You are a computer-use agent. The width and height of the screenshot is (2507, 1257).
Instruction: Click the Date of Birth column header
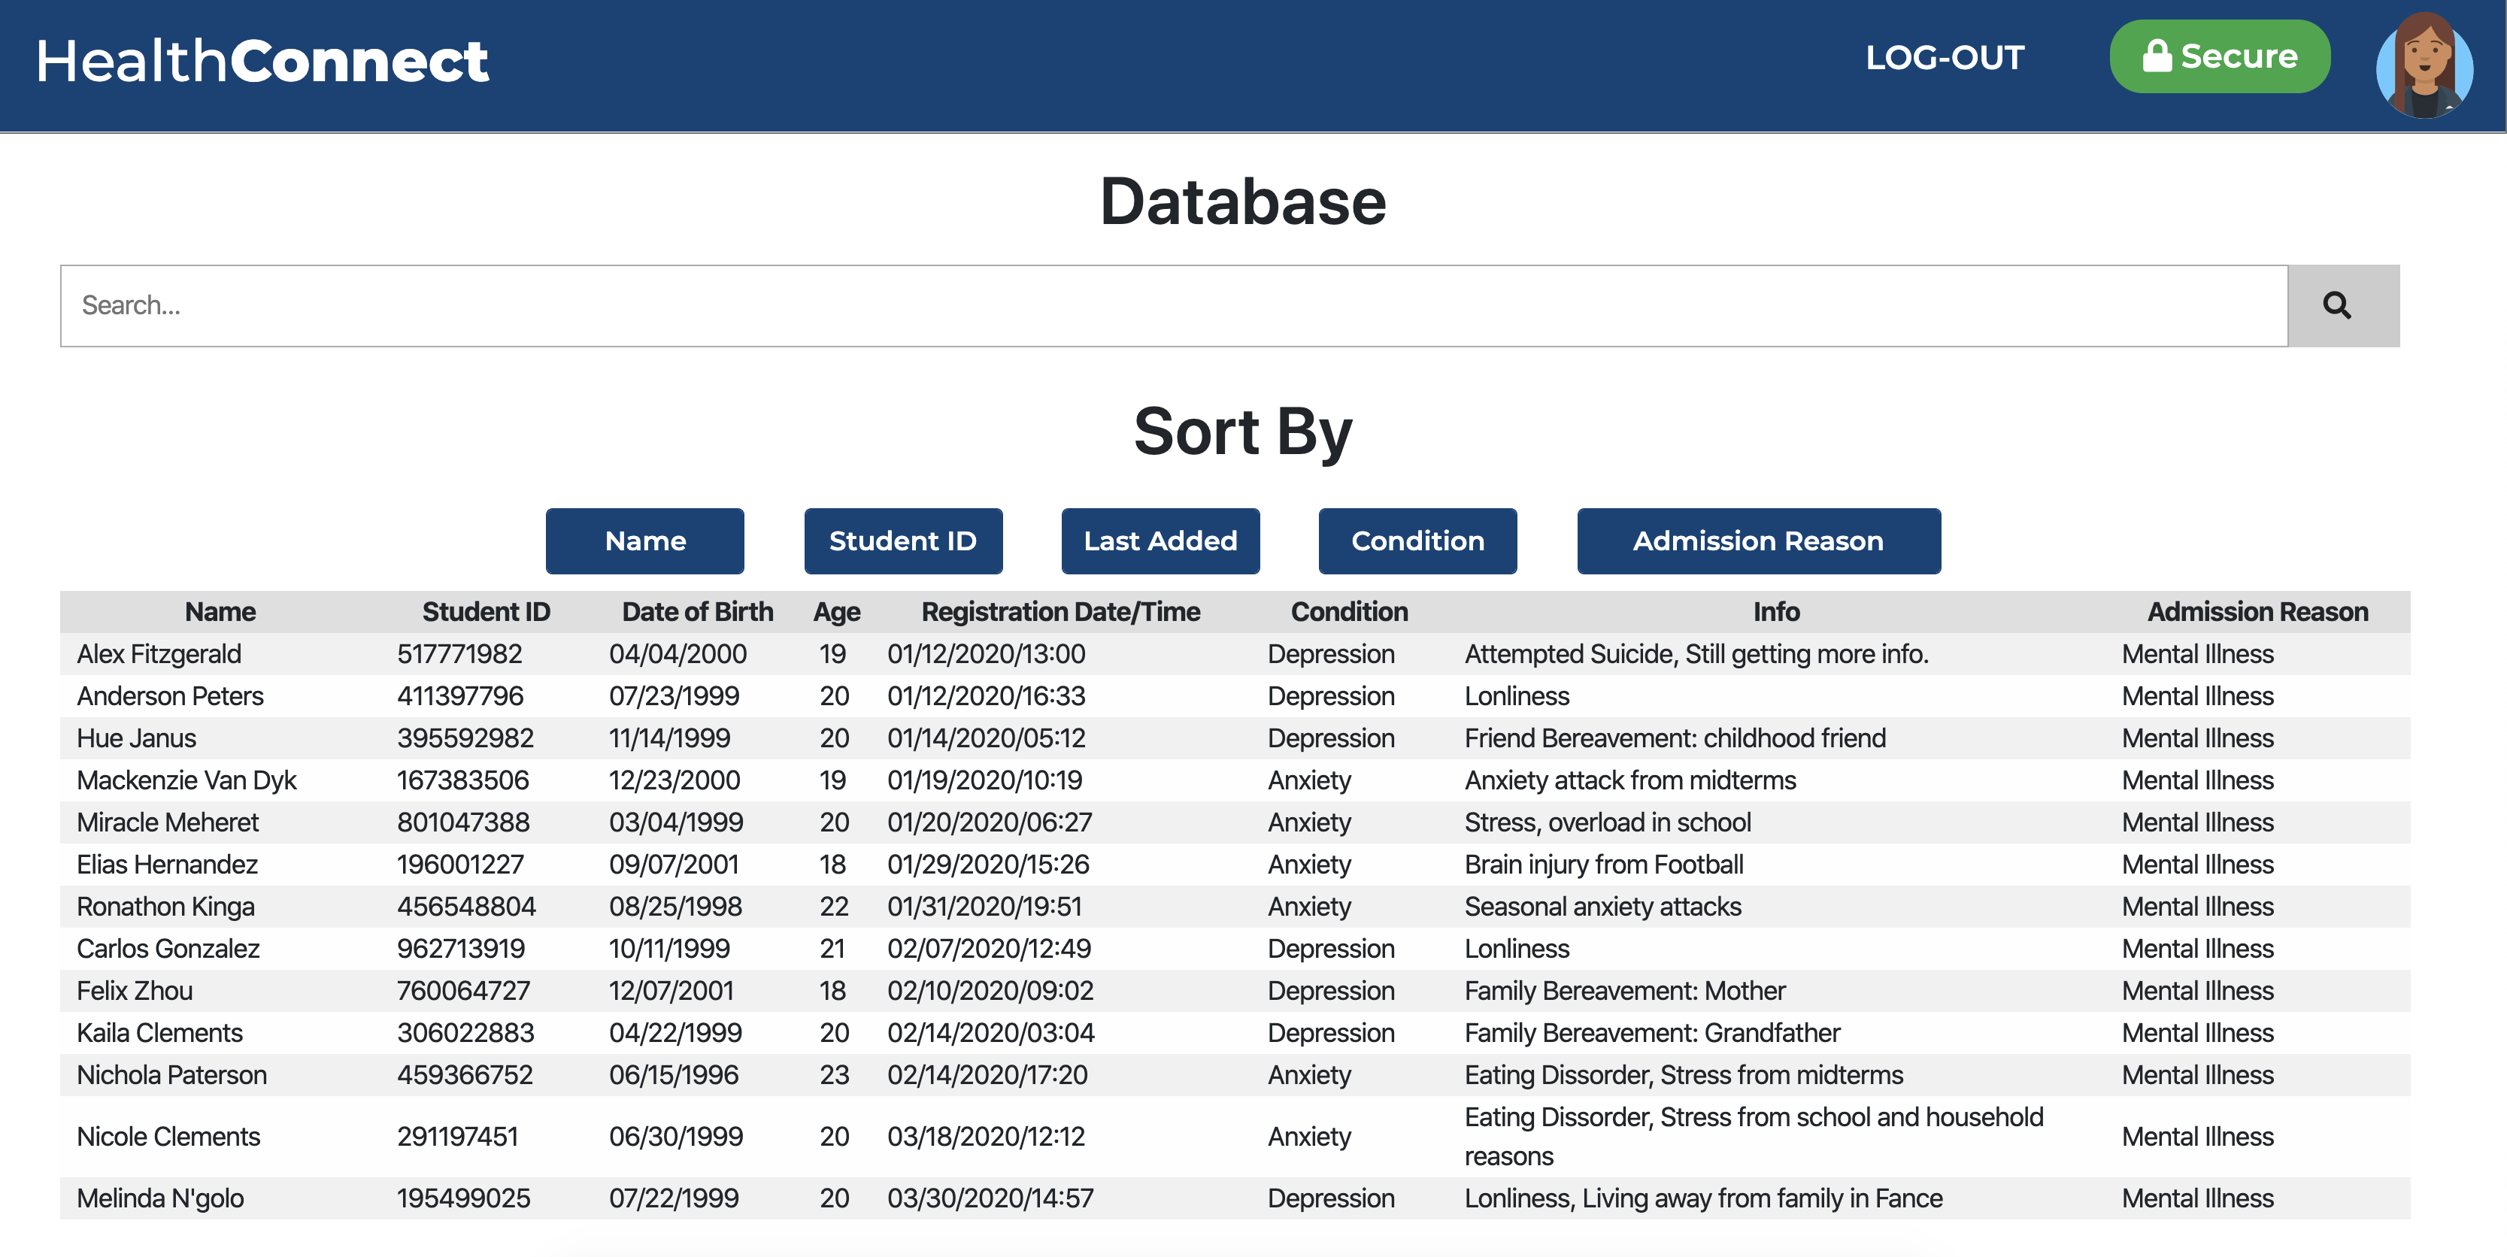(x=697, y=611)
